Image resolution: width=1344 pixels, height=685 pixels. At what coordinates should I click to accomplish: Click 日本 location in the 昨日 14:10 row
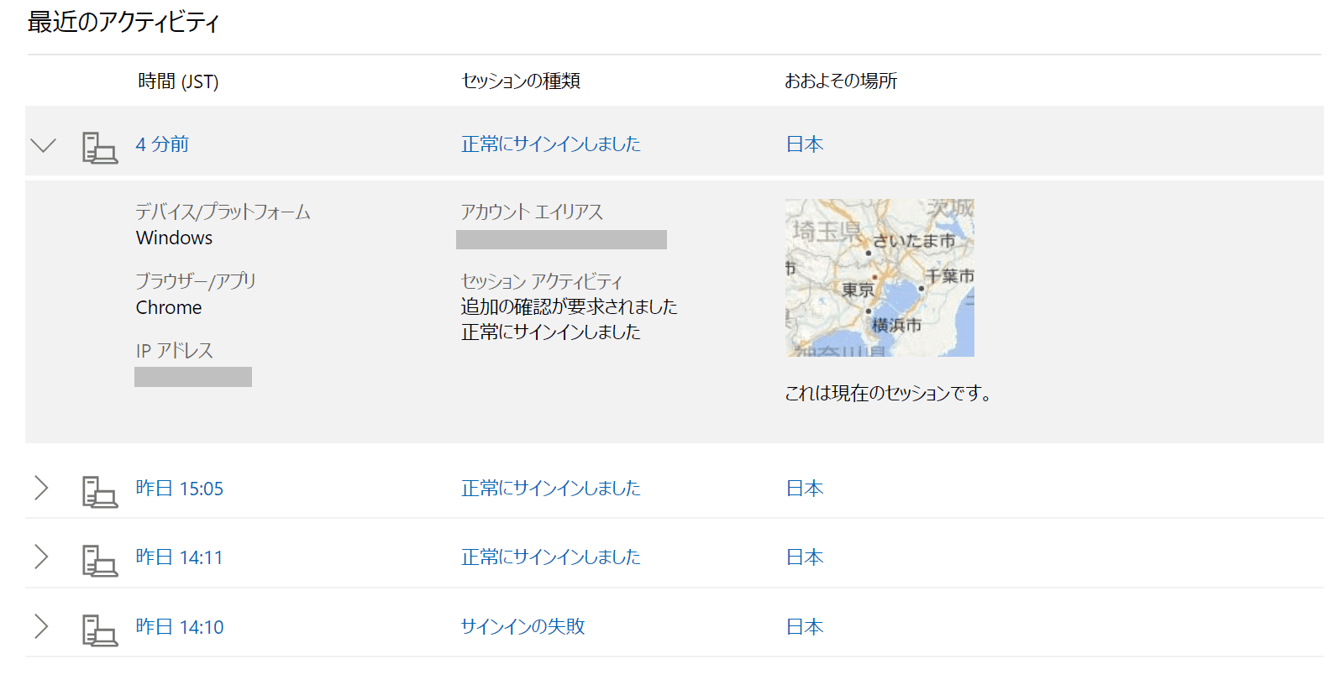(804, 627)
